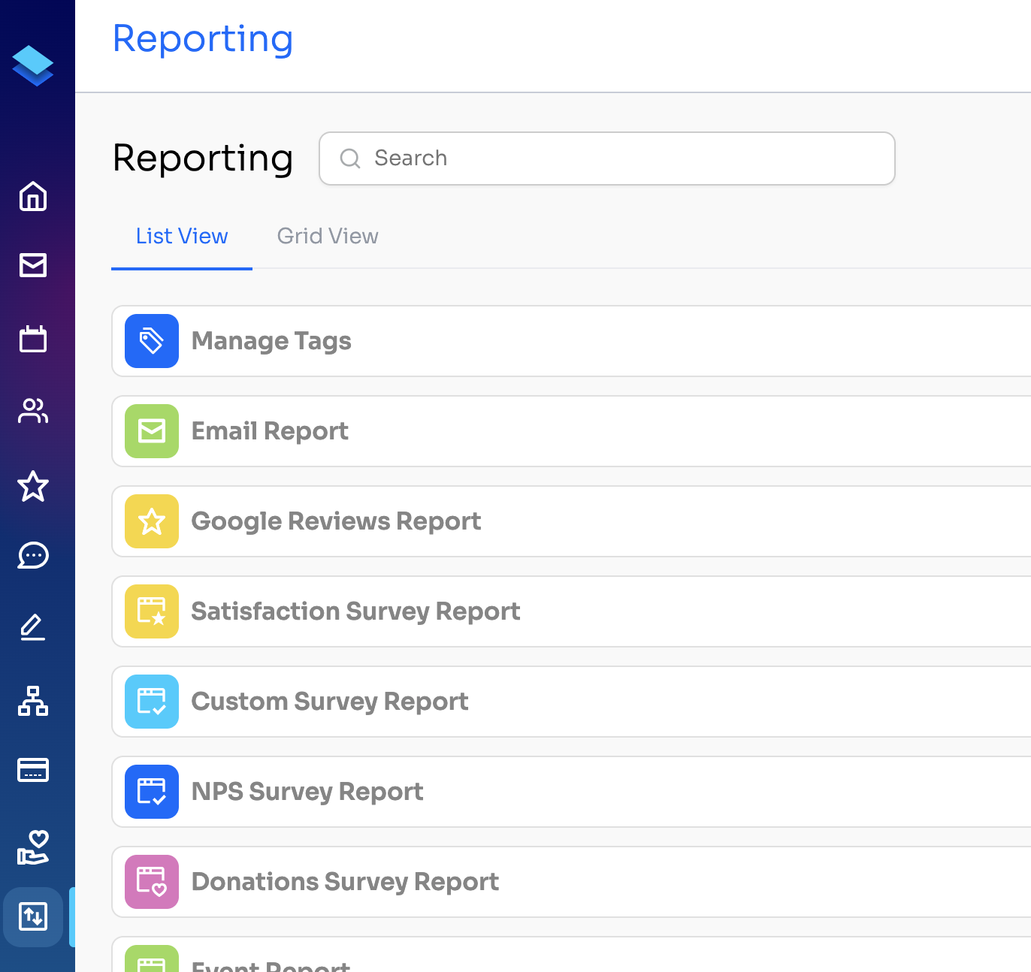Click the Search input field

click(607, 158)
